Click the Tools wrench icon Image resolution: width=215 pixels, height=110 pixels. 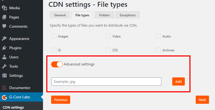tap(4, 66)
